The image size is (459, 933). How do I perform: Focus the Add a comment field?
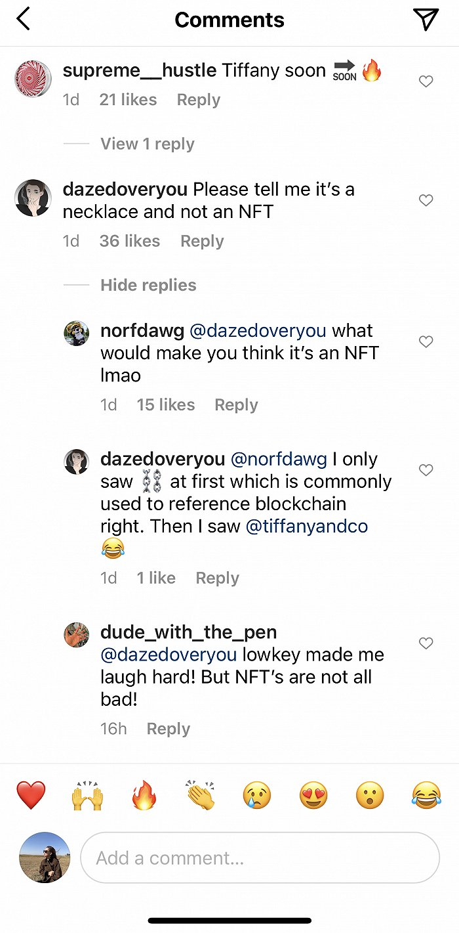click(260, 857)
